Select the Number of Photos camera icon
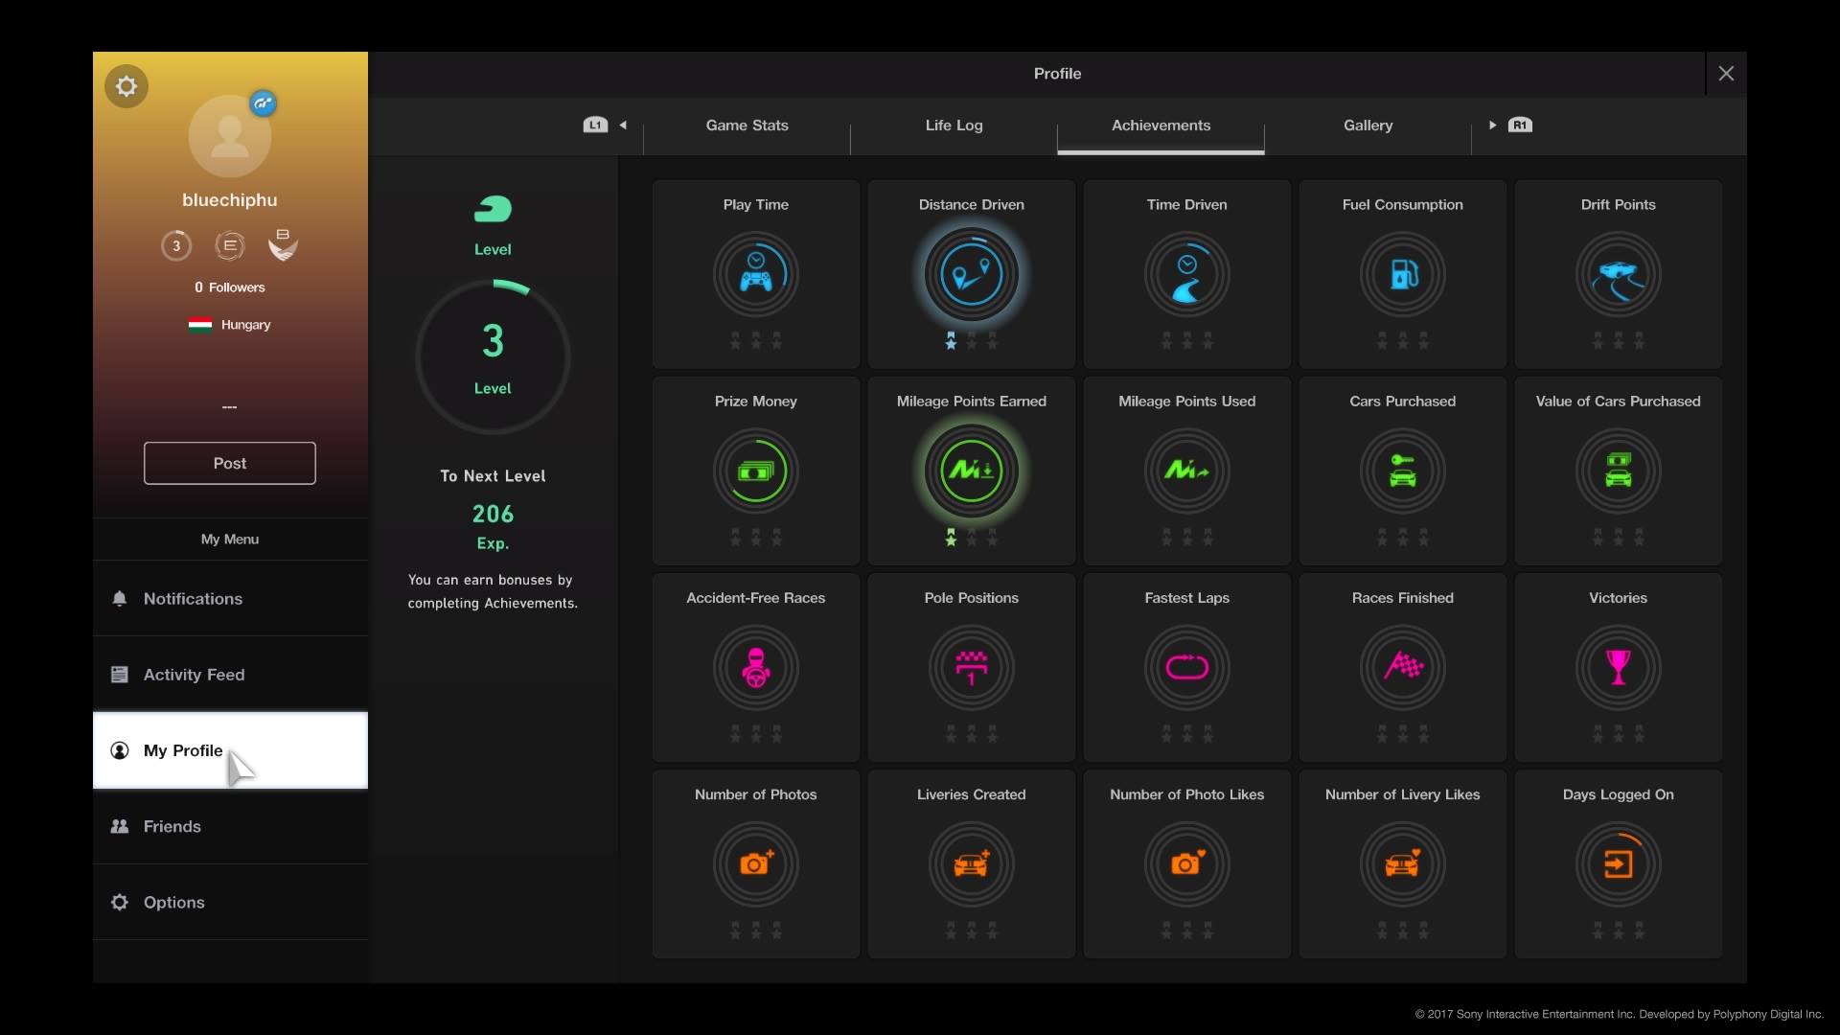The height and width of the screenshot is (1035, 1840). [x=755, y=864]
